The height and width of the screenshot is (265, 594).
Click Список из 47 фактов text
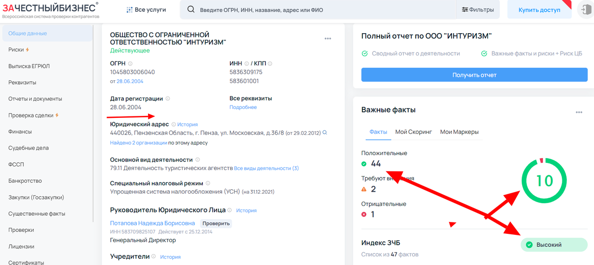(390, 255)
